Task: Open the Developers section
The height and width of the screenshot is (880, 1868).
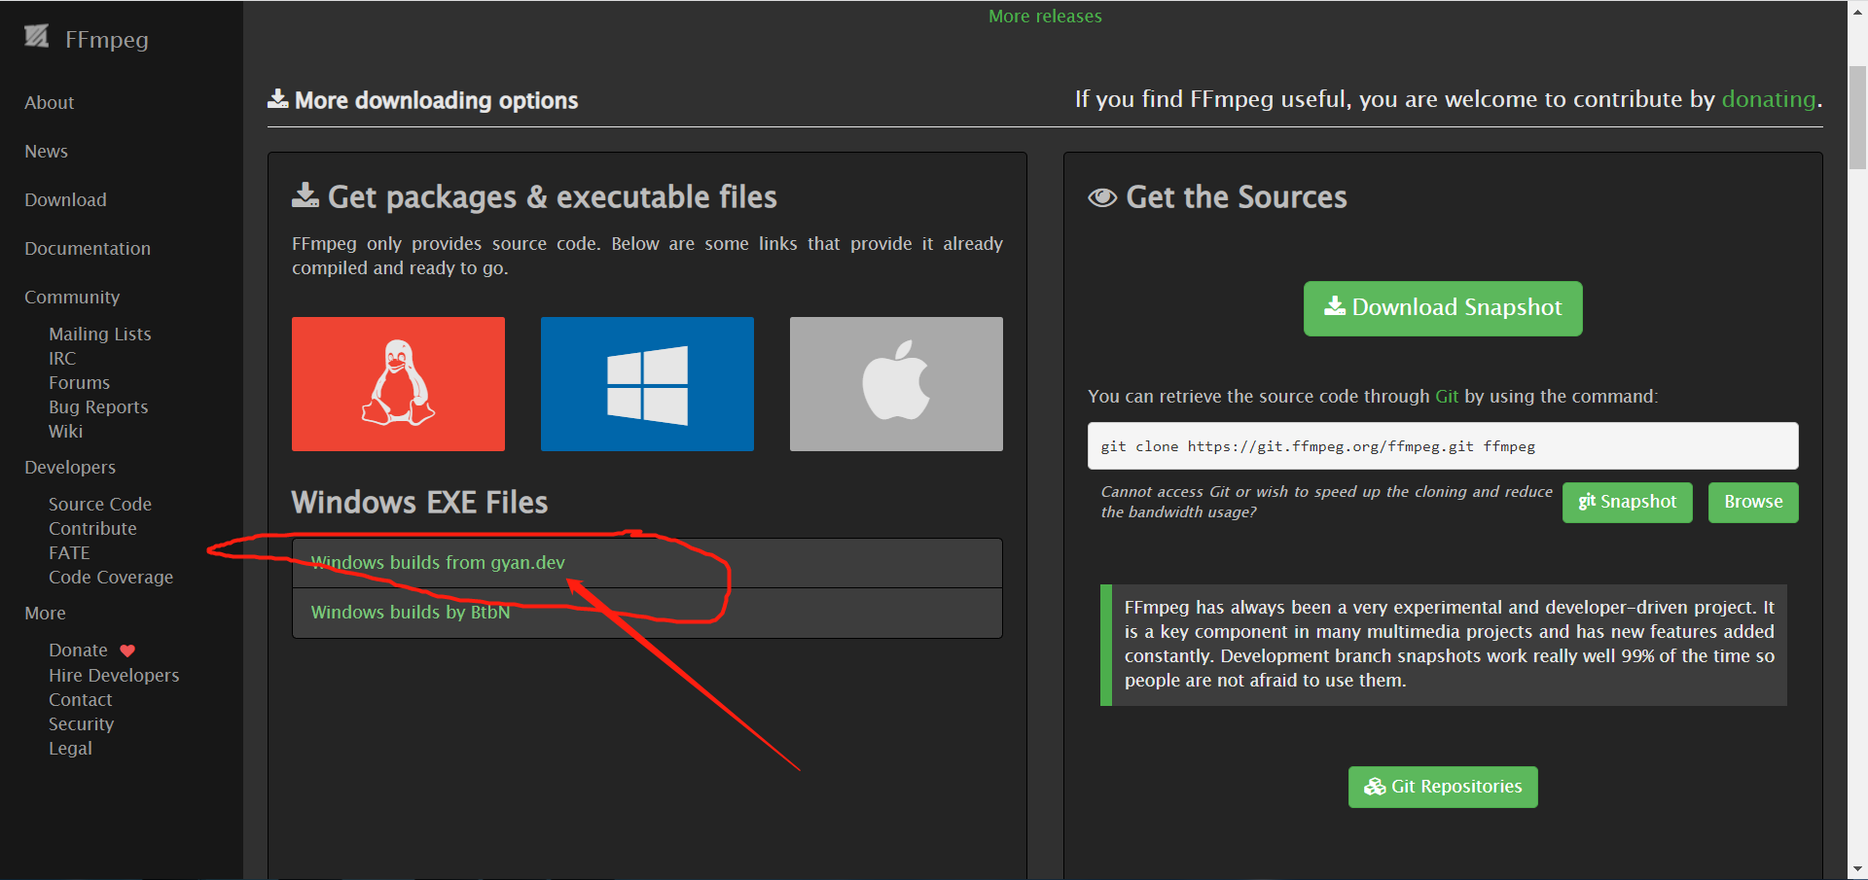Action: (x=70, y=467)
